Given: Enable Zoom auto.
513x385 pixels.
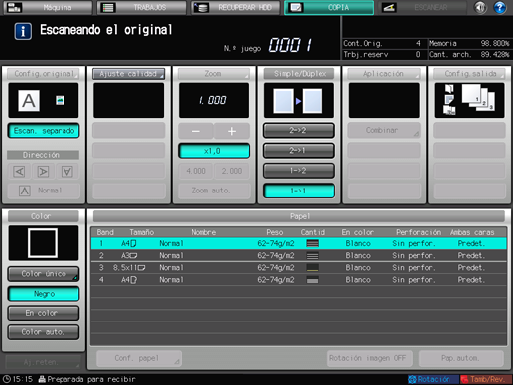Looking at the screenshot, I should point(213,191).
